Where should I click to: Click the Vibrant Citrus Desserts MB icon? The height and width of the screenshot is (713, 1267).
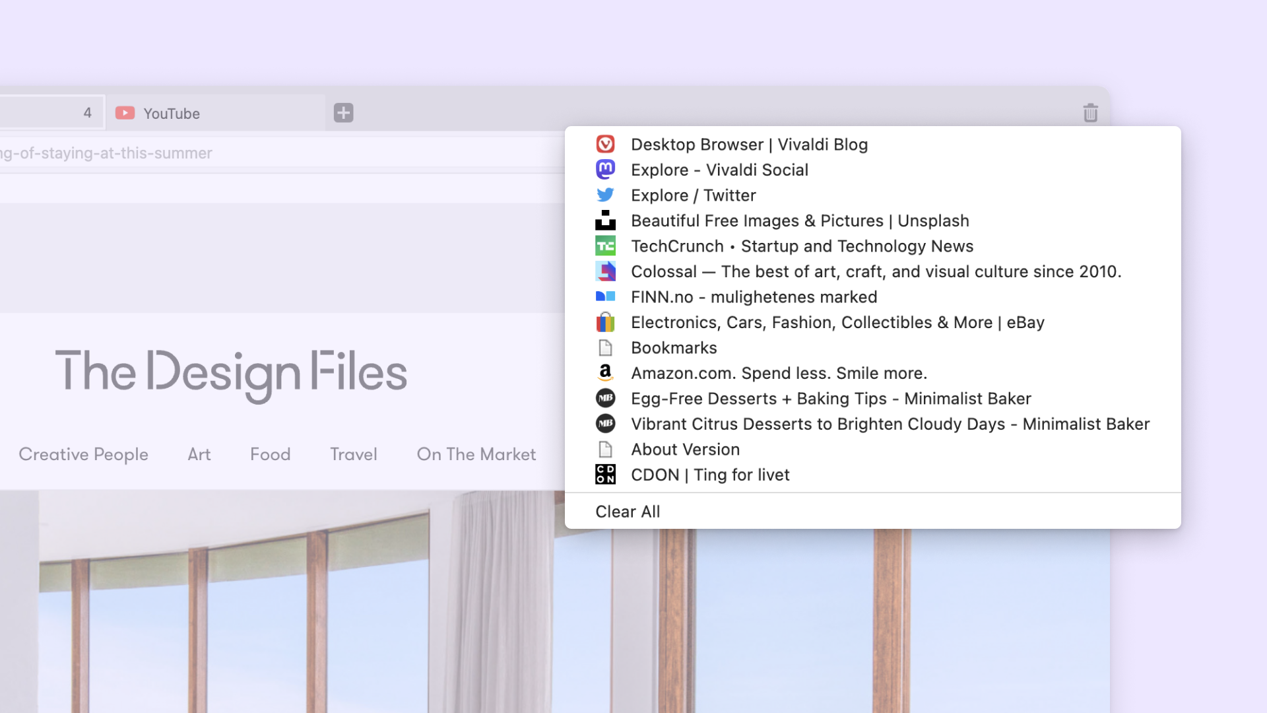(x=605, y=423)
